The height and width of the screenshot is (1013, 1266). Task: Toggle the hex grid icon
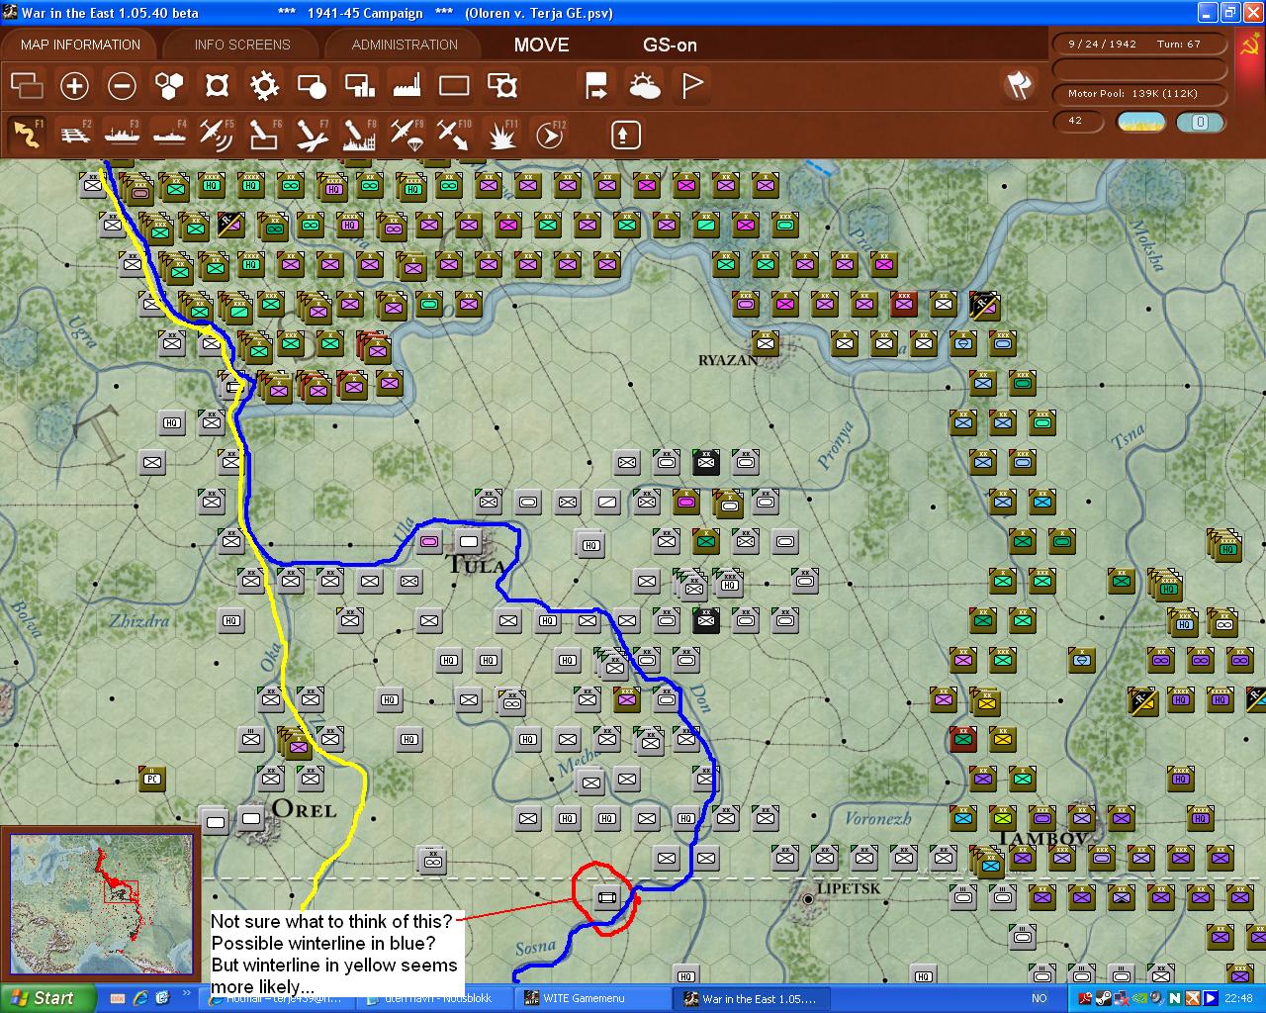click(169, 86)
